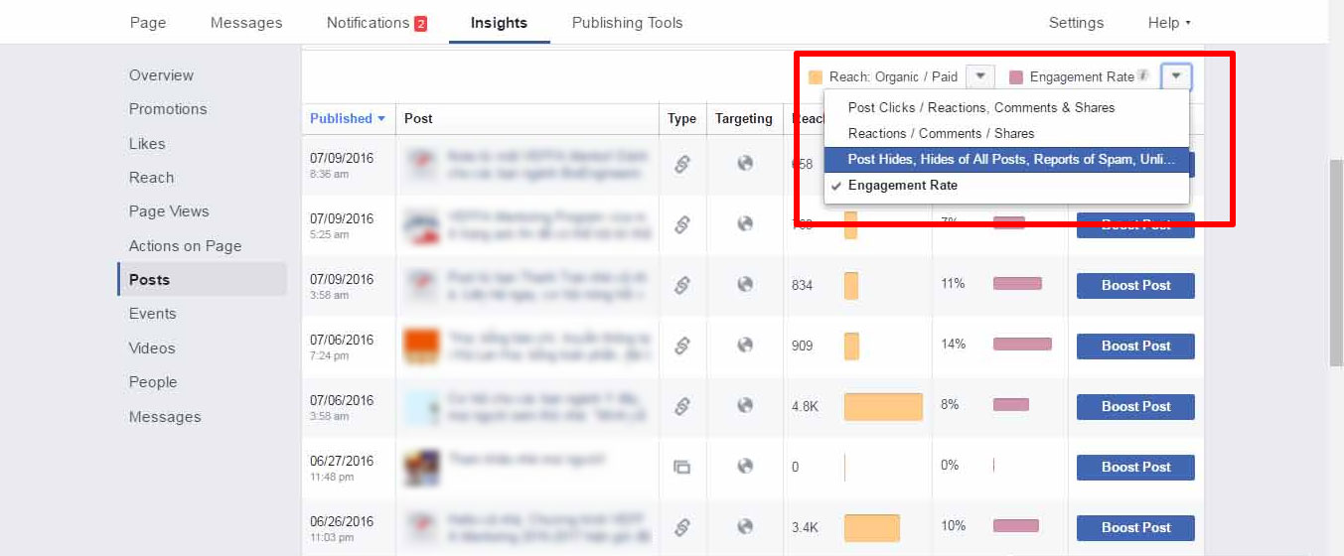Click the red Notifications count badge
The image size is (1344, 556).
click(420, 23)
